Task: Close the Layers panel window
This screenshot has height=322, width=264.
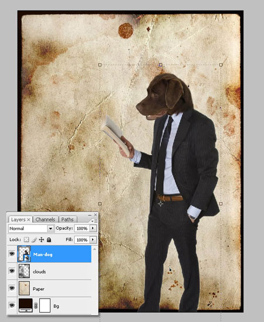Action: pos(96,215)
